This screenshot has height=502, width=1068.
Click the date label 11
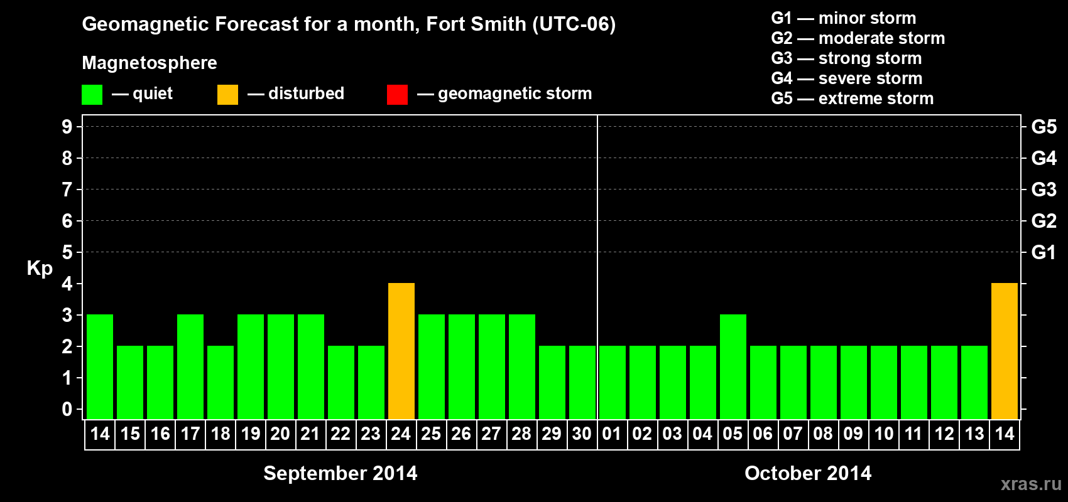914,434
